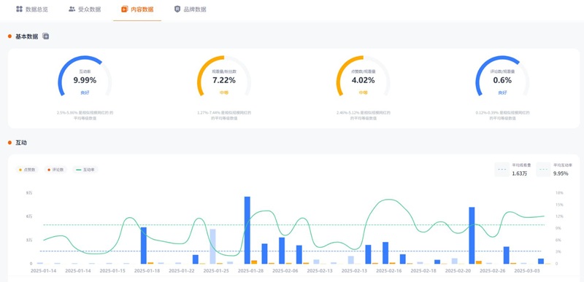Toggle the 点赞数 legend series
This screenshot has width=584, height=282.
coord(27,170)
